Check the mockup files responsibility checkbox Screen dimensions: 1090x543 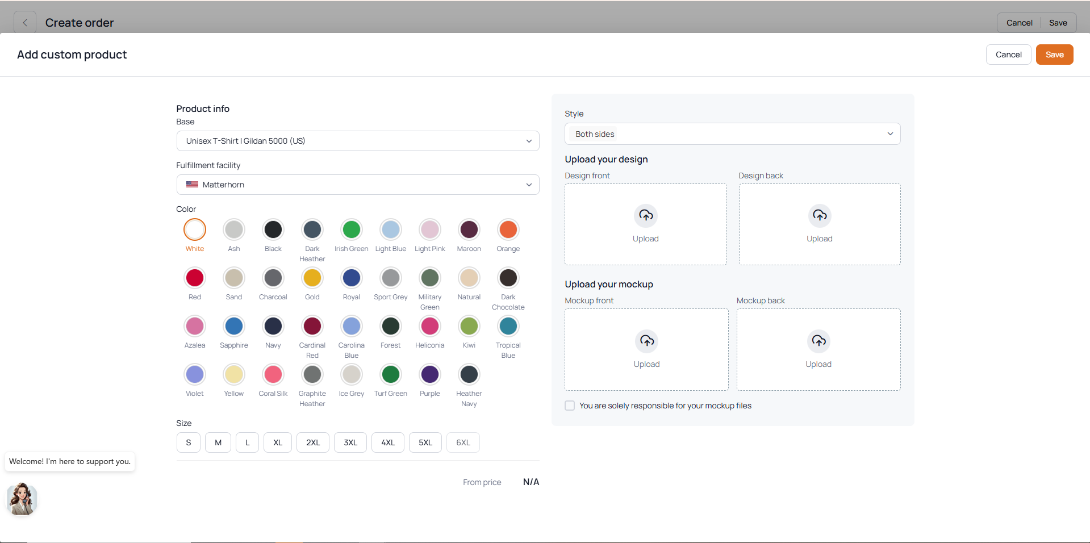coord(570,406)
